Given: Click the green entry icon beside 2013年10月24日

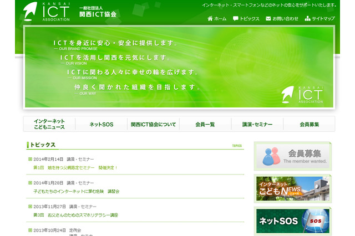Looking at the screenshot, I should click(x=30, y=230).
